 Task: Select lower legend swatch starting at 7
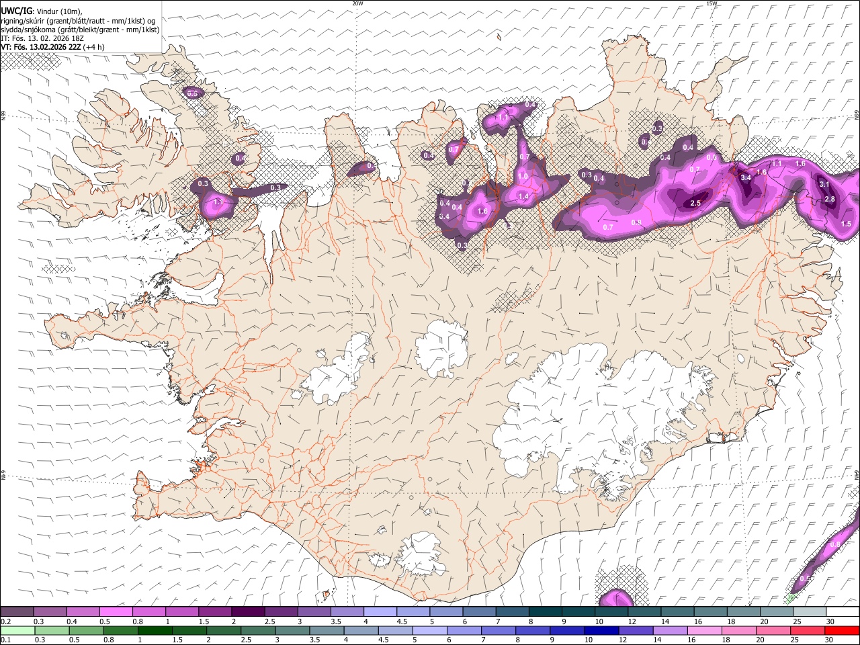(499, 630)
